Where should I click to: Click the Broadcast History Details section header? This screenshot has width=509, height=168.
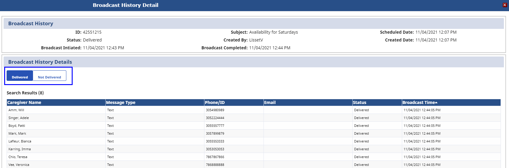point(40,62)
